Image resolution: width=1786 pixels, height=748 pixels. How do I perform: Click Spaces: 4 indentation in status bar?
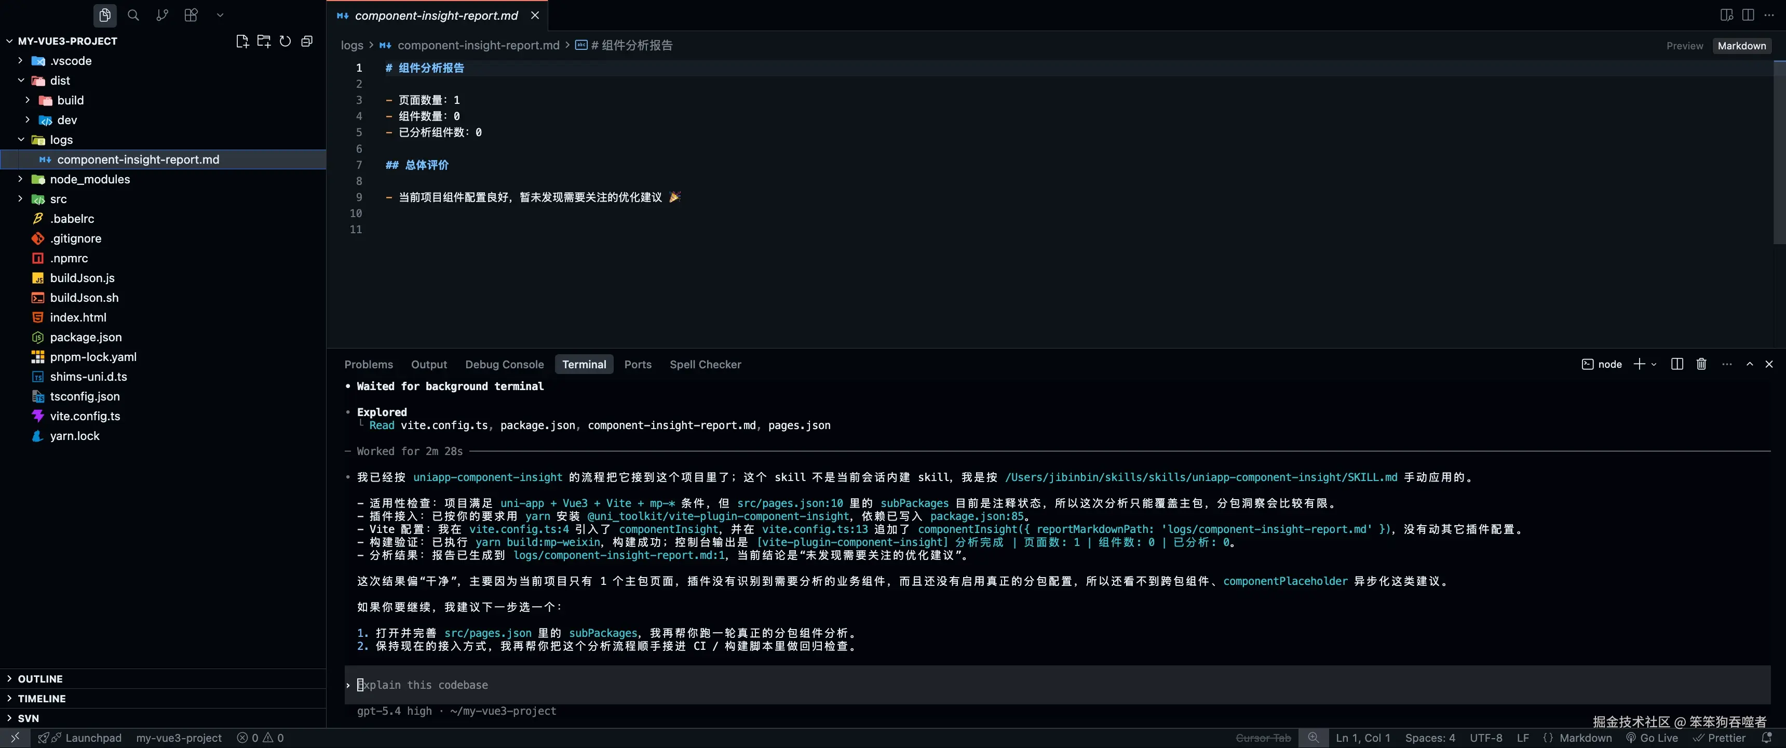(x=1430, y=738)
